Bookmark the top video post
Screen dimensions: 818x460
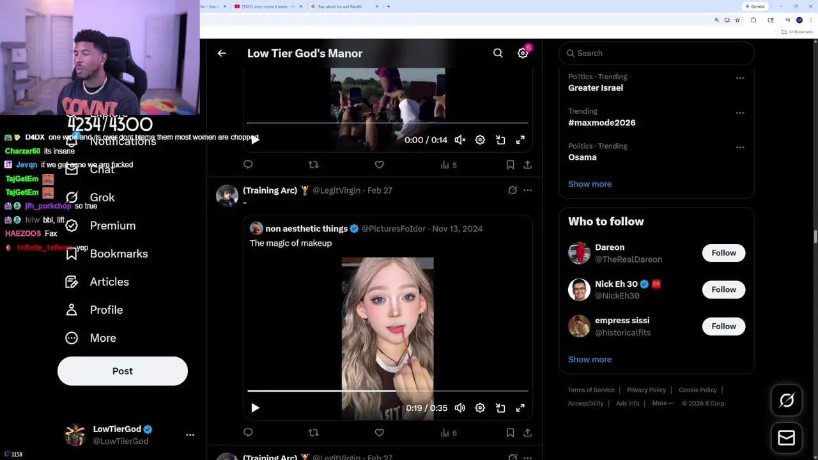click(510, 165)
